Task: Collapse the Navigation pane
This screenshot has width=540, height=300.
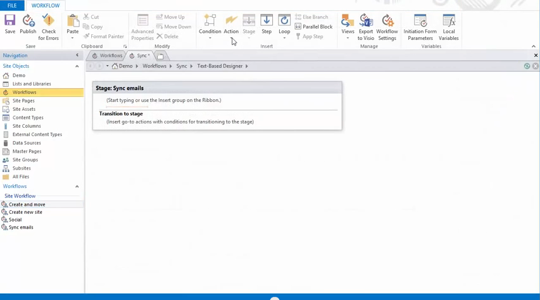Action: 77,55
